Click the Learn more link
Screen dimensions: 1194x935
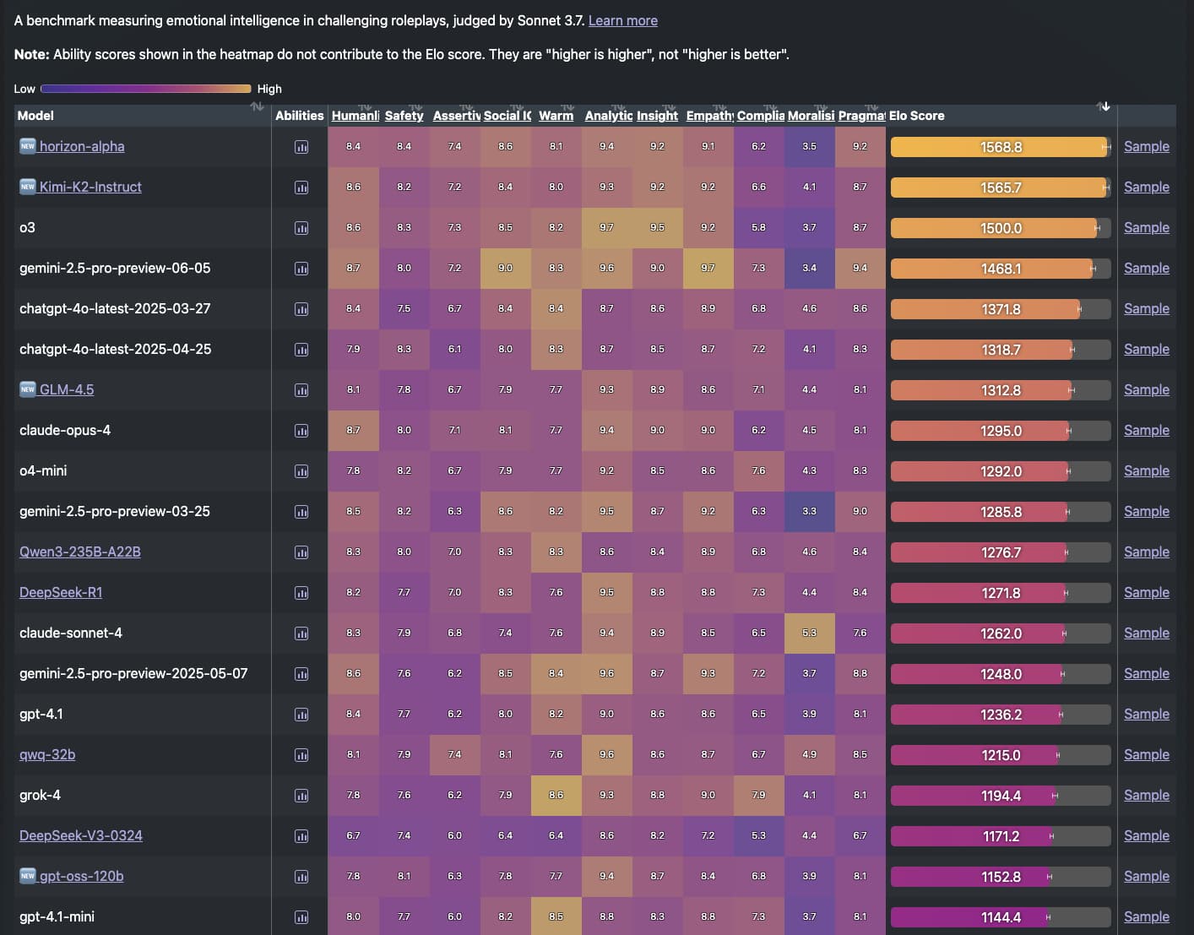[622, 20]
